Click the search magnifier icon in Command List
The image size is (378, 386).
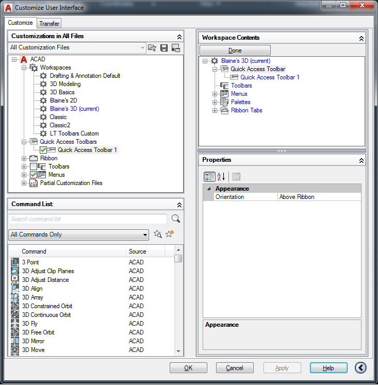175,219
